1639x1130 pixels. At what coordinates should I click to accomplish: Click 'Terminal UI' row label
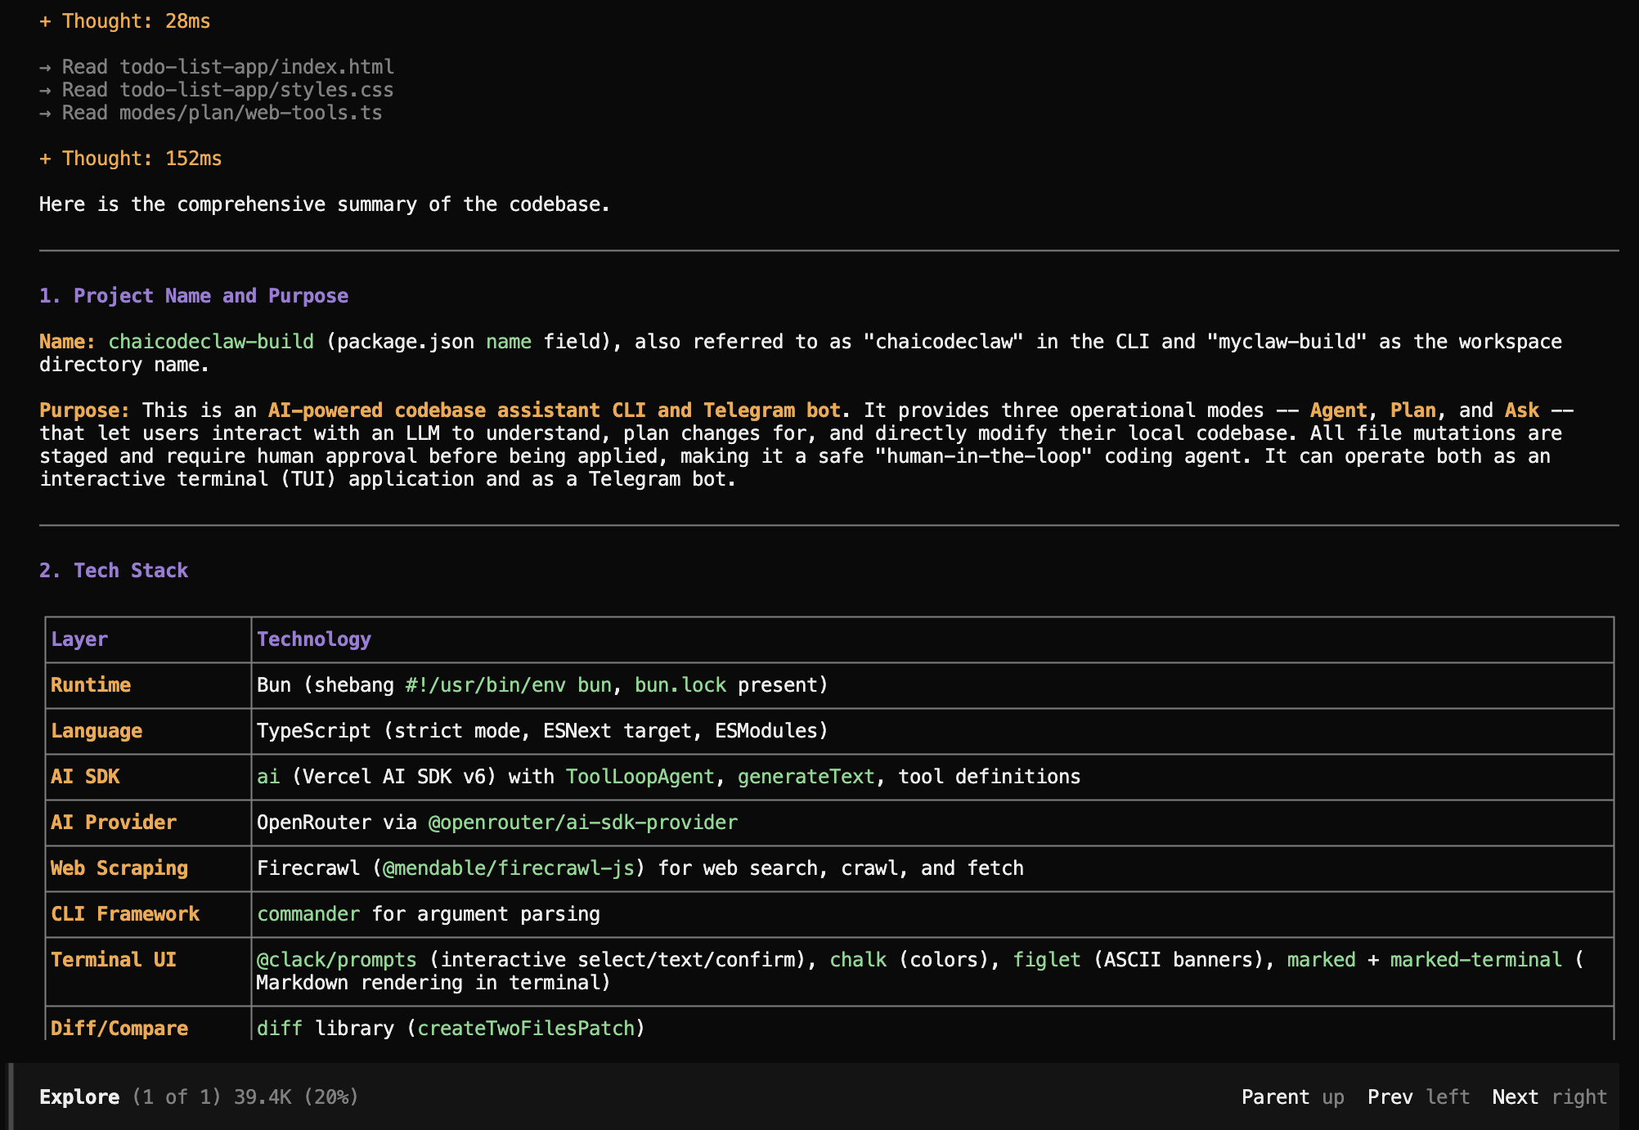114,960
